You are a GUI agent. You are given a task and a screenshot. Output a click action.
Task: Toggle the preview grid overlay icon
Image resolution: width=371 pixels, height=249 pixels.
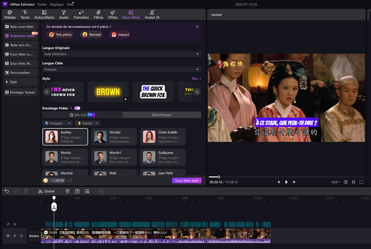coord(354,182)
